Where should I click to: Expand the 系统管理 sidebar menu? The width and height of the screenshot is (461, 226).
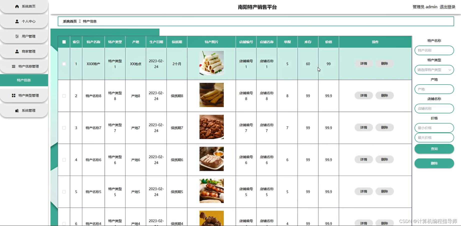[x=24, y=111]
